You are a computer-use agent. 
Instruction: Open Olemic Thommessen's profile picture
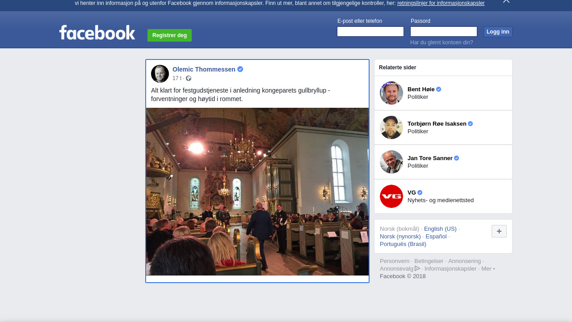pyautogui.click(x=160, y=74)
